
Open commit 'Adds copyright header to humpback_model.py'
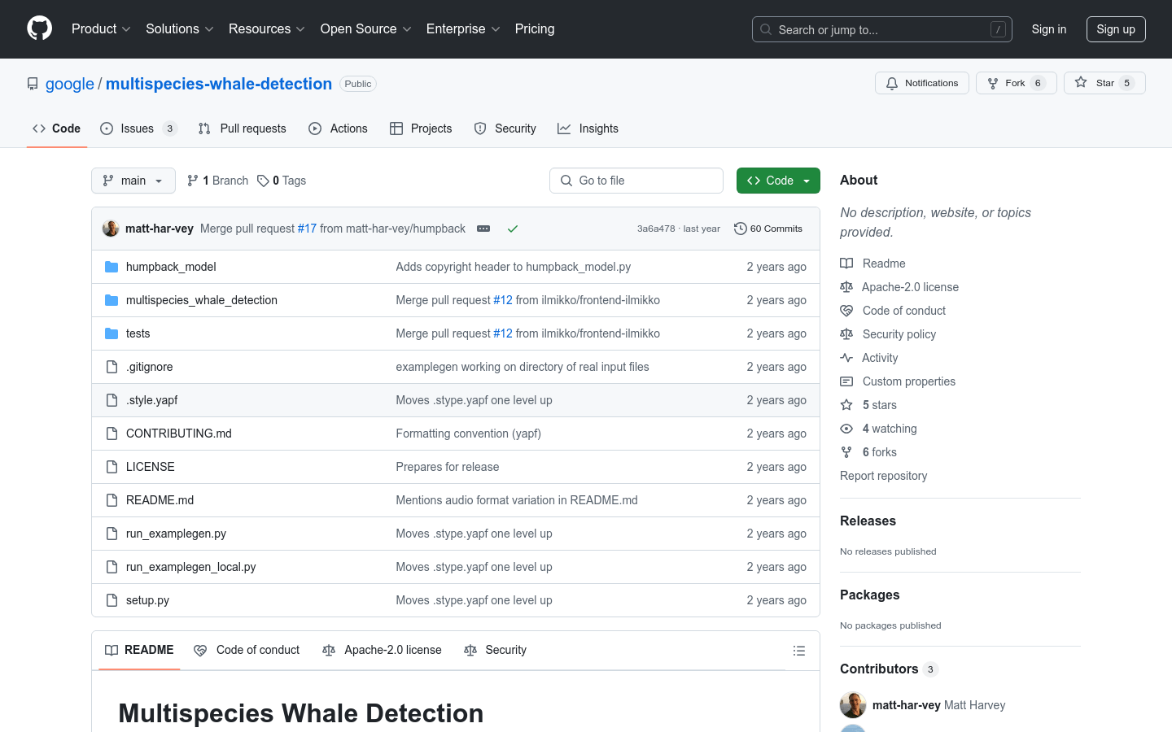(x=514, y=267)
